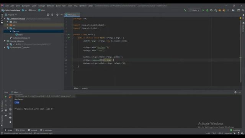Image resolution: width=245 pixels, height=138 pixels.
Task: Click the yellow inspection indicator above editor scrollbar
Action: pos(240,18)
